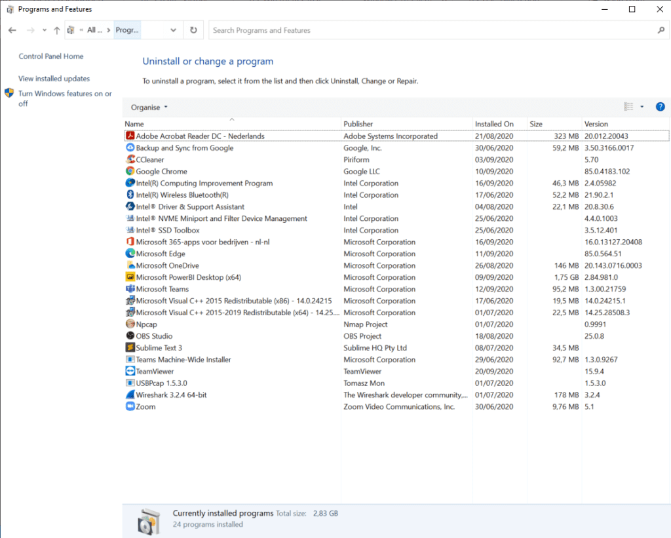Go back to previous page
The height and width of the screenshot is (538, 671).
[12, 30]
